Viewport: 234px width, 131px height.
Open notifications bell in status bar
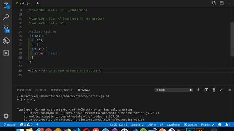pyautogui.click(x=228, y=124)
